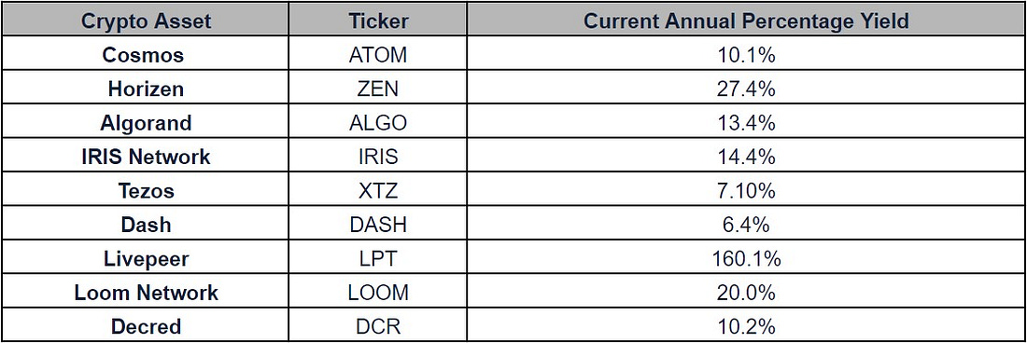Select the Cosmos asset cell
Image resolution: width=1027 pixels, height=343 pixels.
[x=146, y=54]
